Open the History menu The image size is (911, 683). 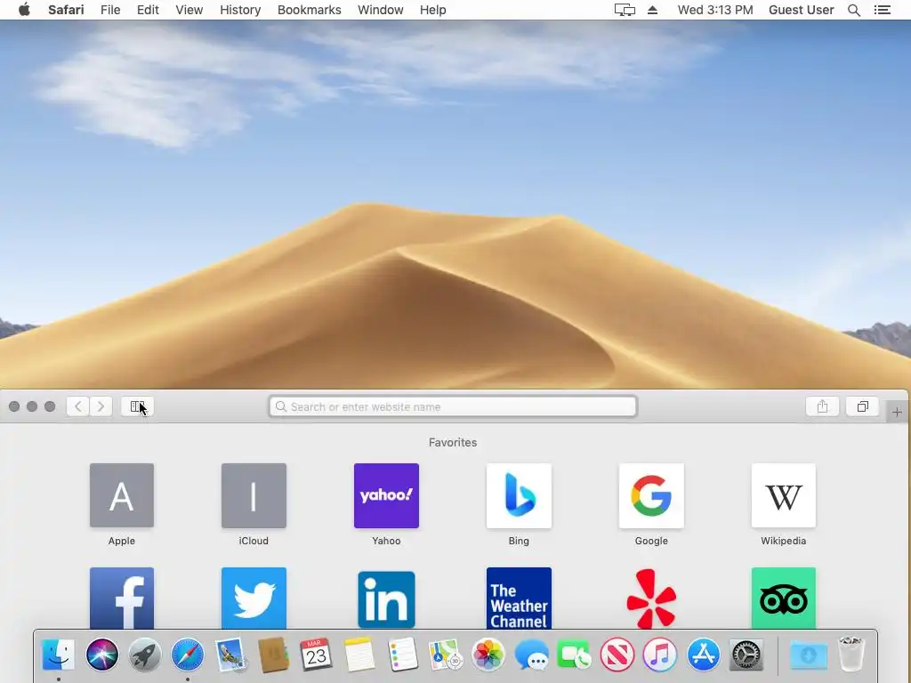pos(240,10)
